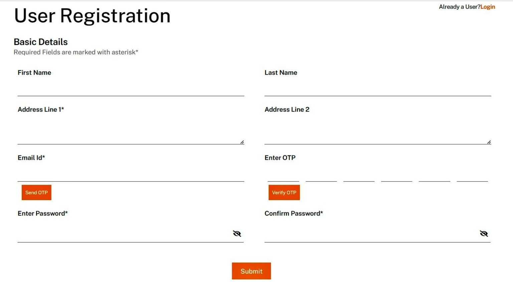Click the crossed-out eye beside Confirm Password
Viewport: 513px width, 282px height.
484,233
